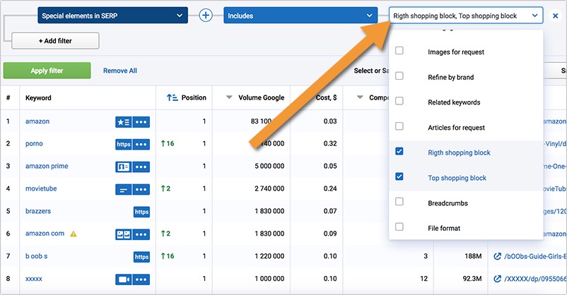Click the plus icon between filter dropdowns
The height and width of the screenshot is (295, 567).
(x=206, y=15)
